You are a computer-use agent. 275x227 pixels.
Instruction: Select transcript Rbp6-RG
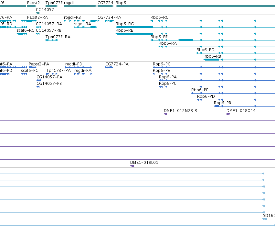tap(125, 24)
